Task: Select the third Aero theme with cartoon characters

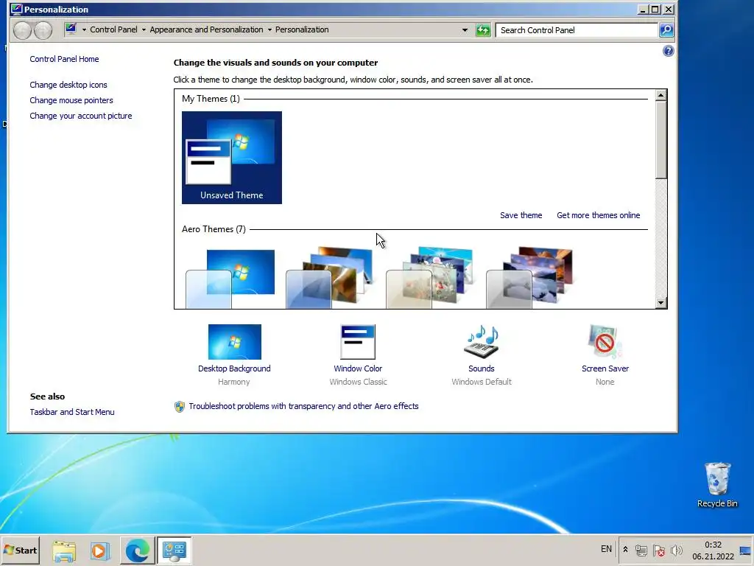Action: coord(430,278)
